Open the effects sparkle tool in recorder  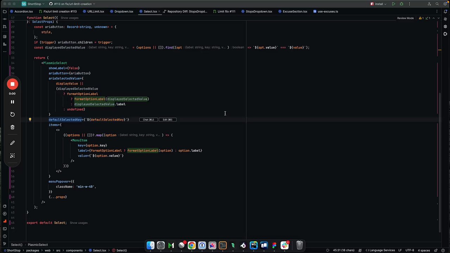pos(12,156)
